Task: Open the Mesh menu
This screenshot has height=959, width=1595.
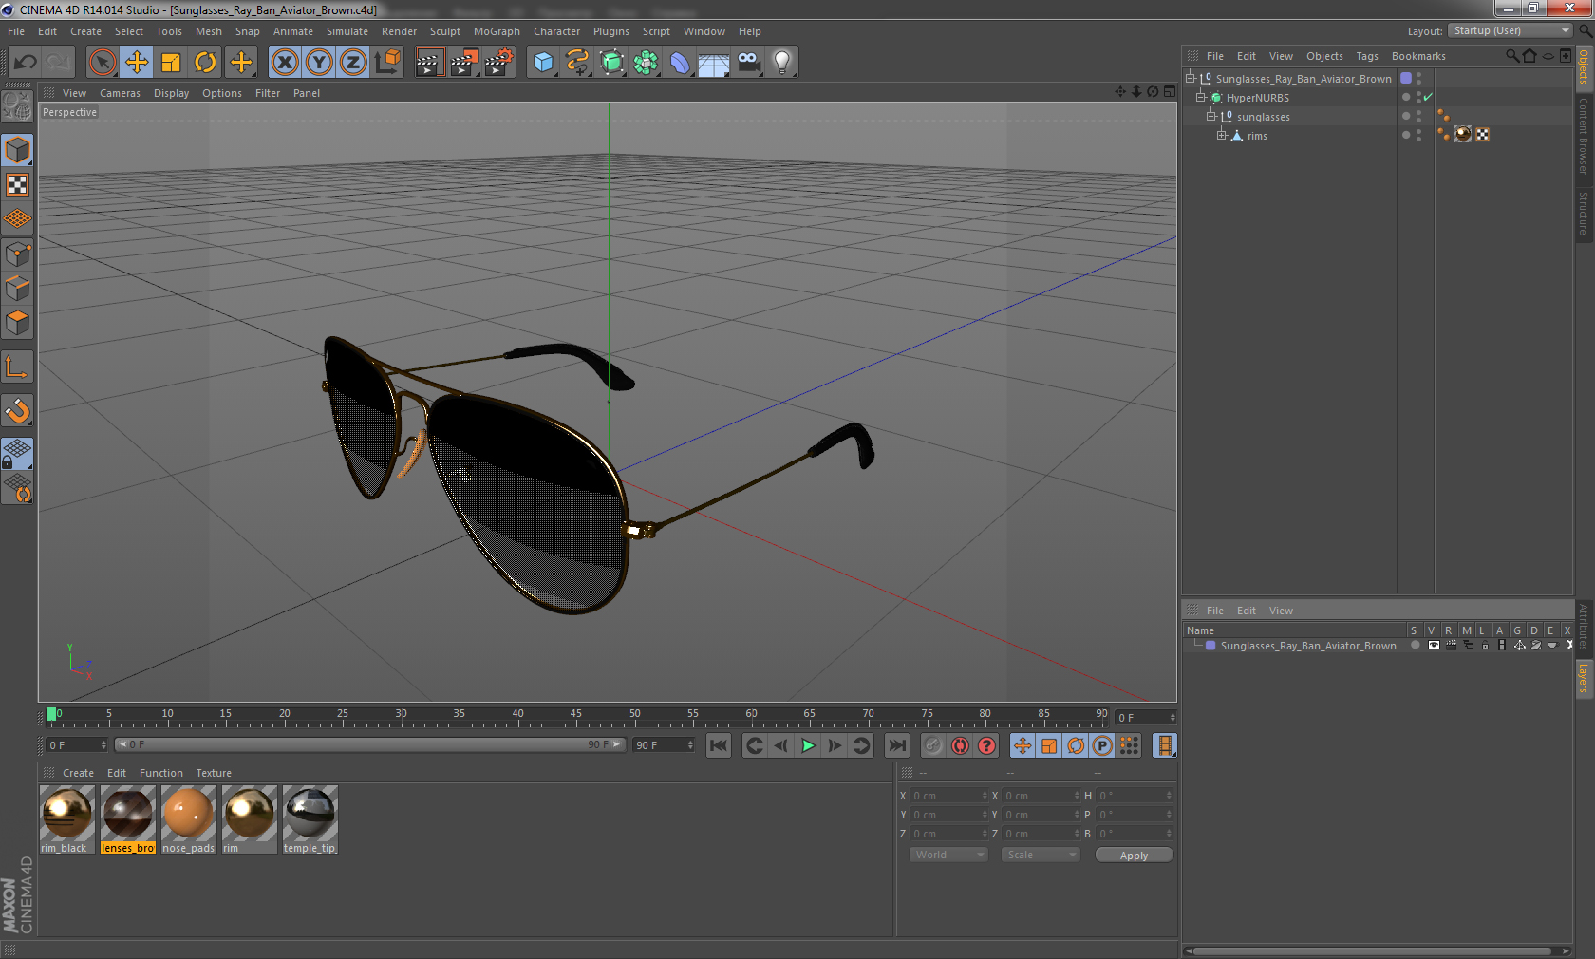Action: click(209, 31)
